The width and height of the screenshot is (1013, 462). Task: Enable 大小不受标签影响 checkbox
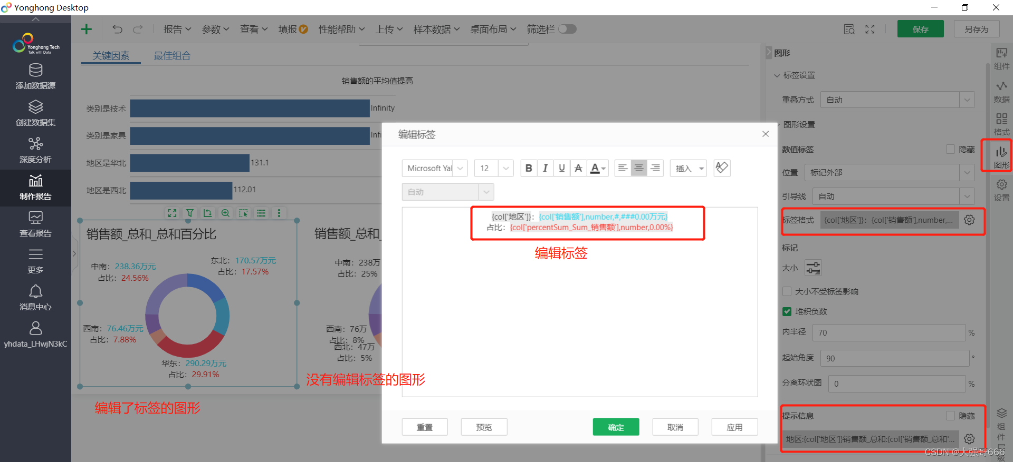(x=787, y=291)
